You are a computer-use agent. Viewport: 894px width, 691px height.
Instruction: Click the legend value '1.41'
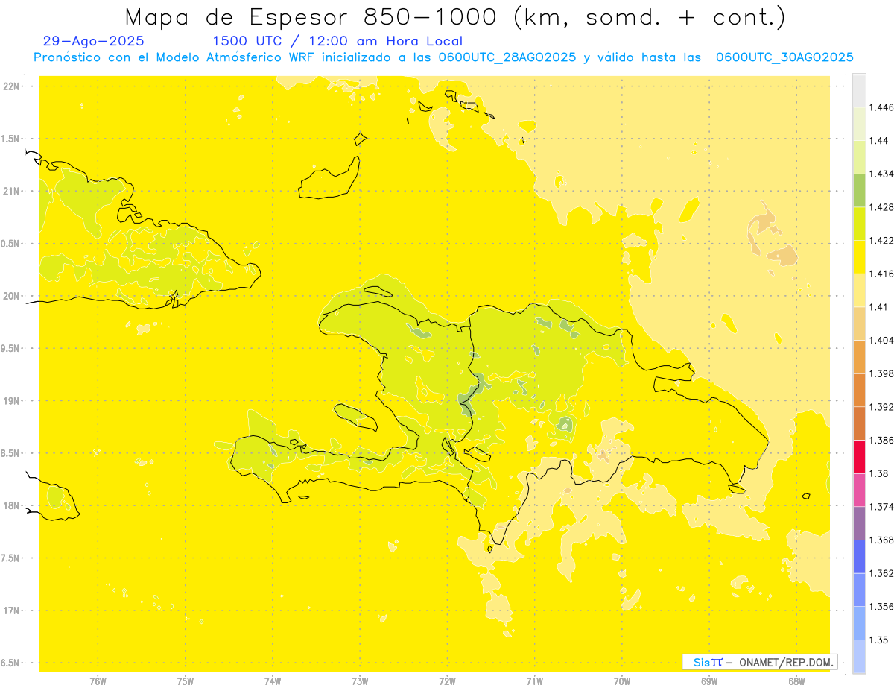pos(880,307)
